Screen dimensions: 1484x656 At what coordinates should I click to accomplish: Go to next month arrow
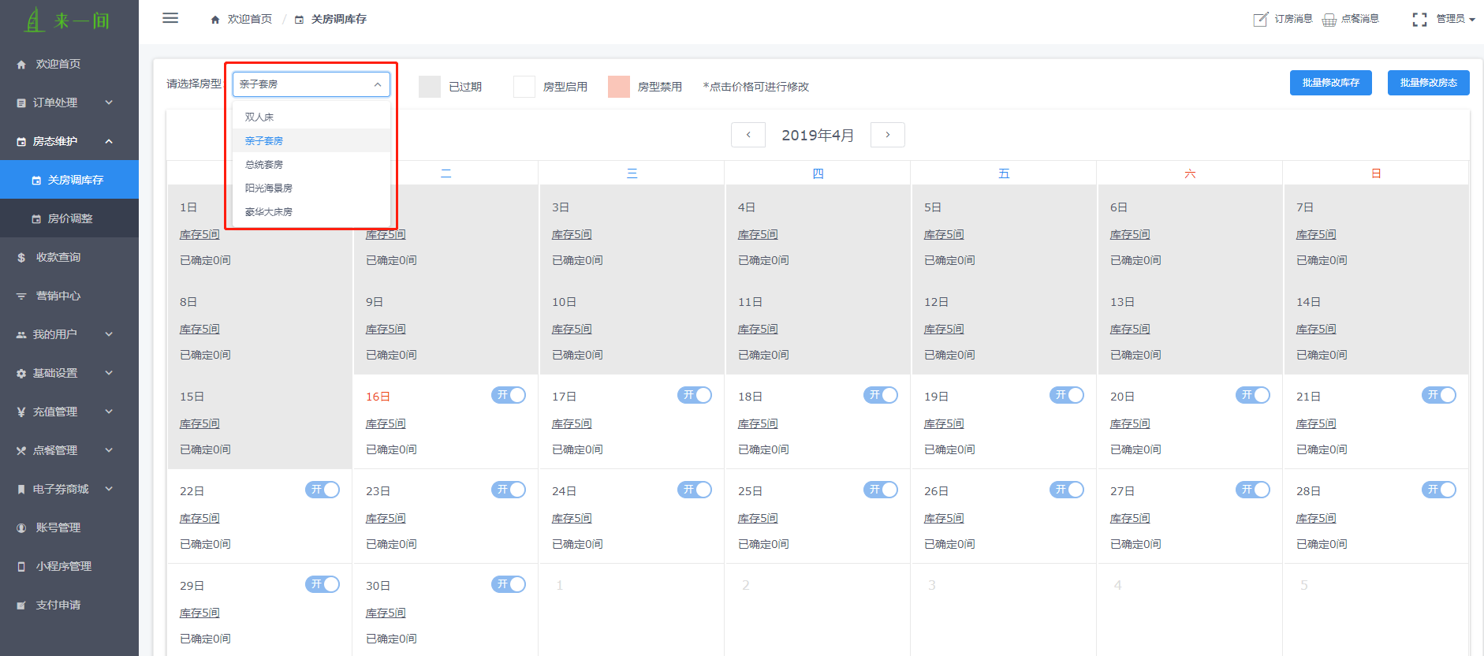887,135
